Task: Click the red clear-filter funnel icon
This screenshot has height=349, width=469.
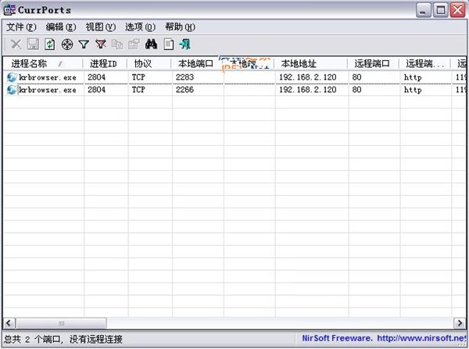Action: pos(101,45)
